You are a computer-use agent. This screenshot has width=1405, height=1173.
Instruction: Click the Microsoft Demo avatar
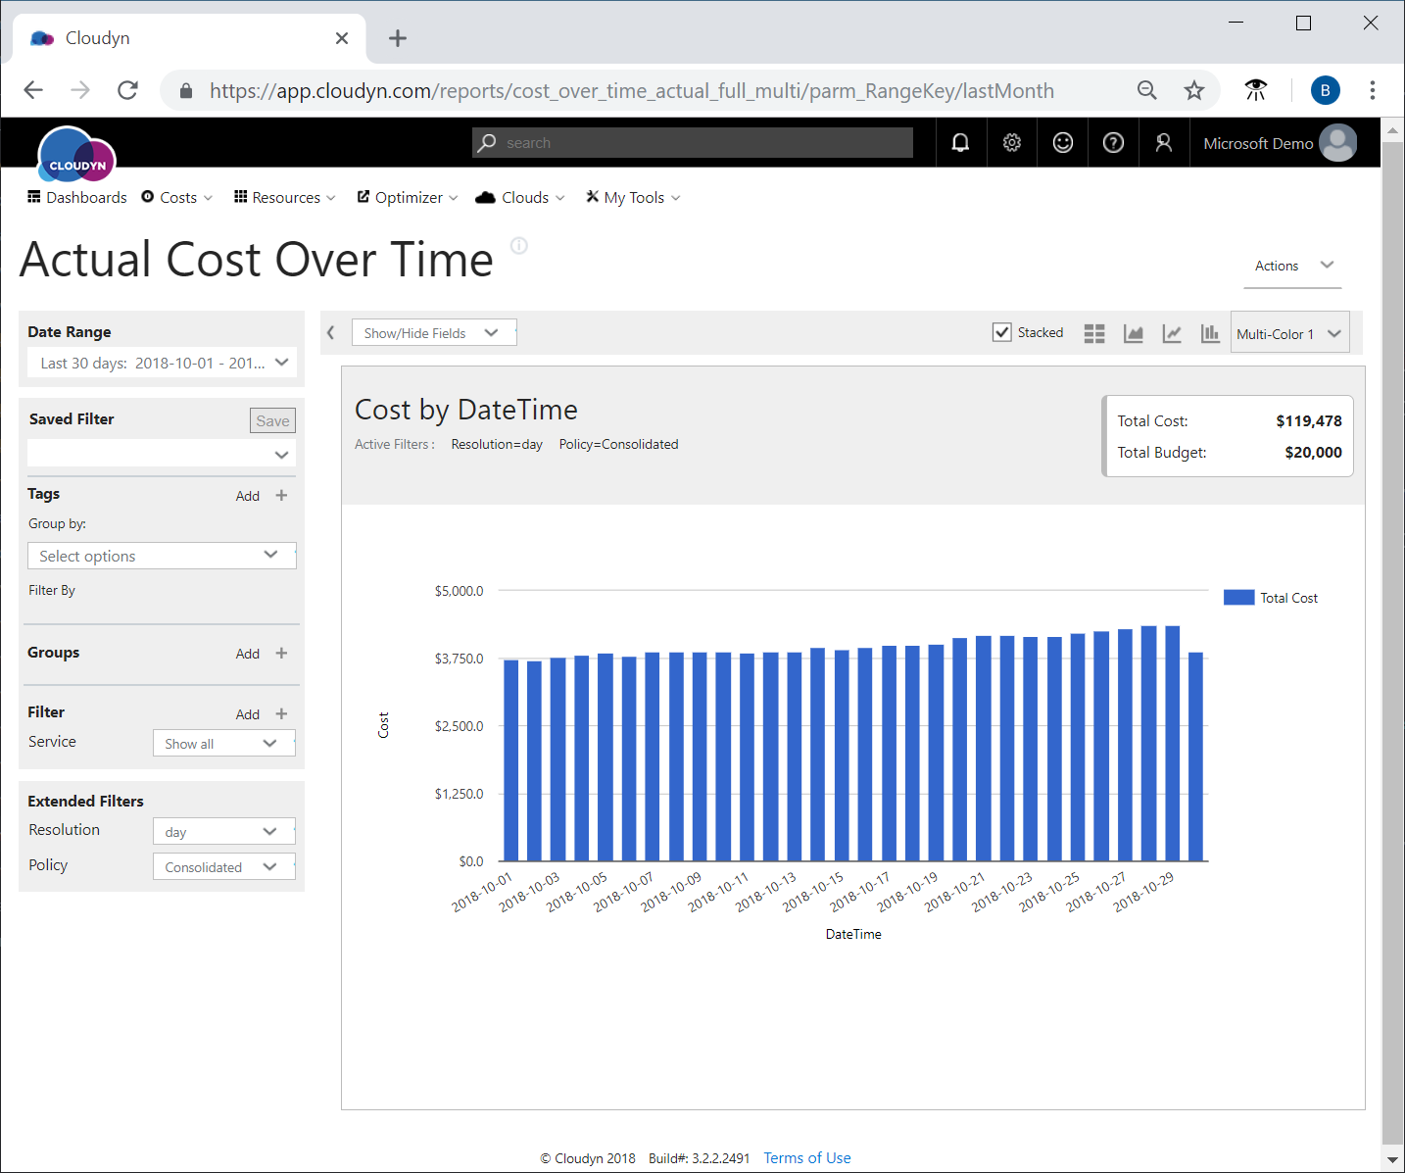(1337, 143)
